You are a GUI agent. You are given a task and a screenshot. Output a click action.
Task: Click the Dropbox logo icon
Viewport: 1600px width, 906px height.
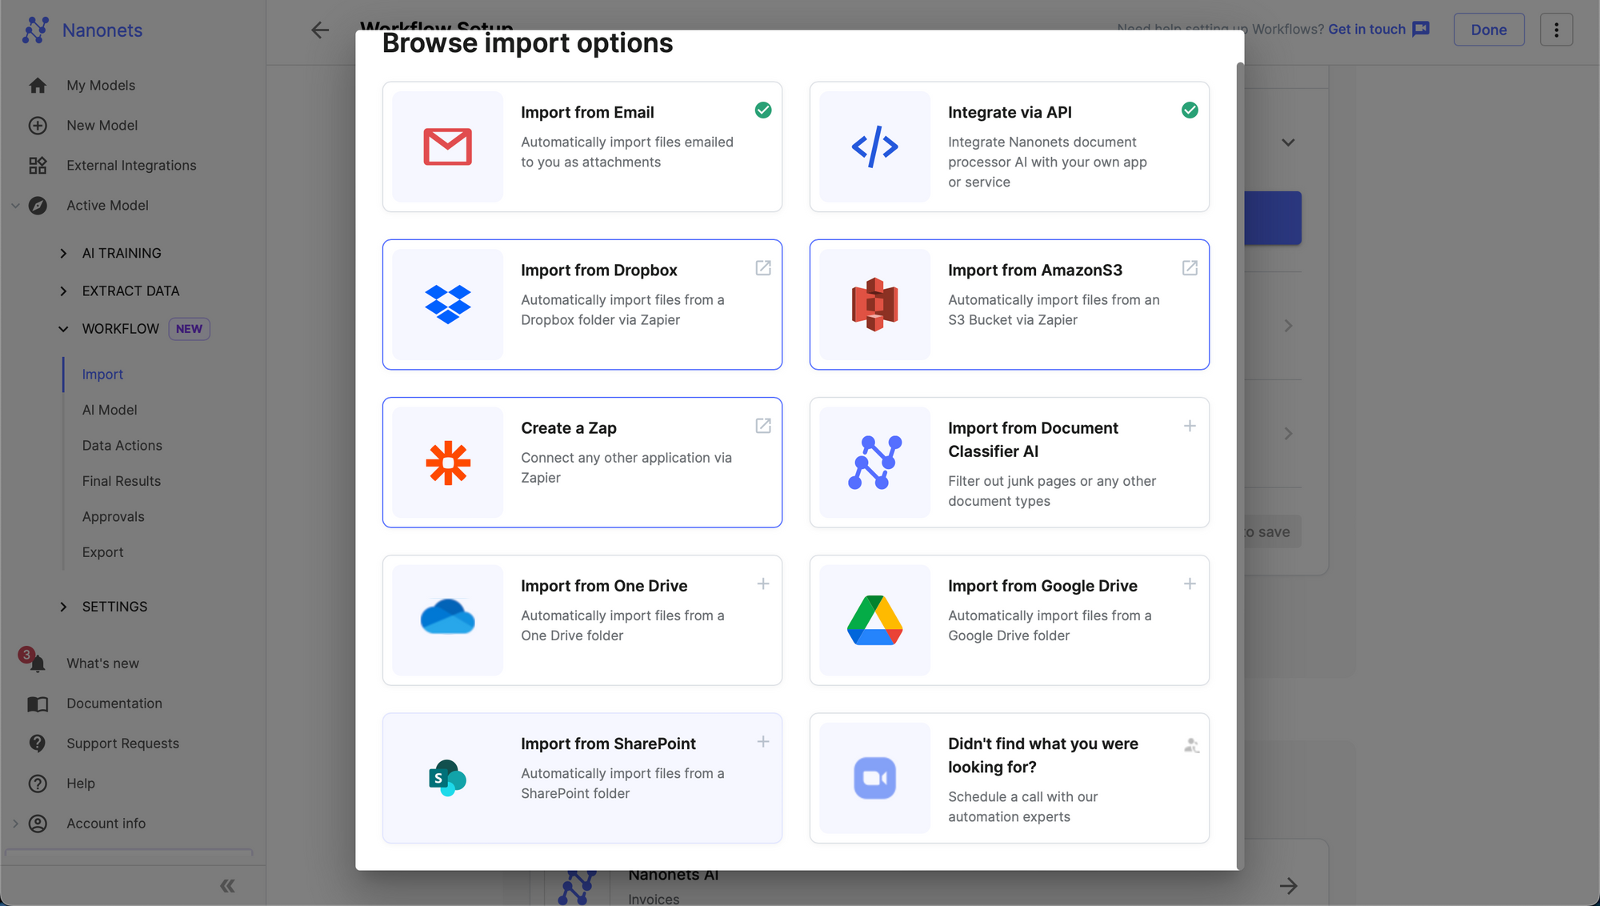(448, 304)
